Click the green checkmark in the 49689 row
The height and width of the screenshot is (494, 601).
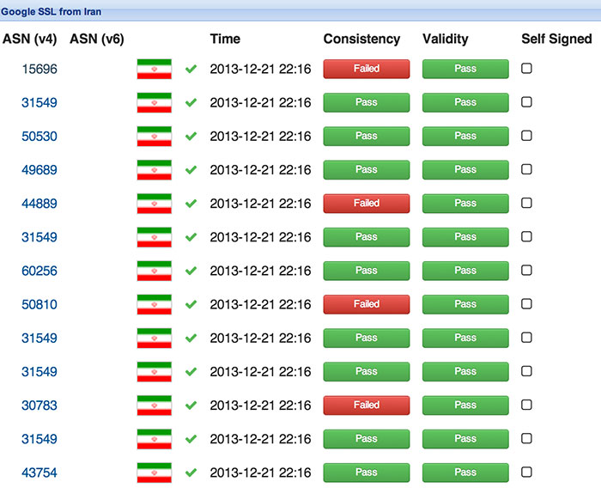pos(191,170)
